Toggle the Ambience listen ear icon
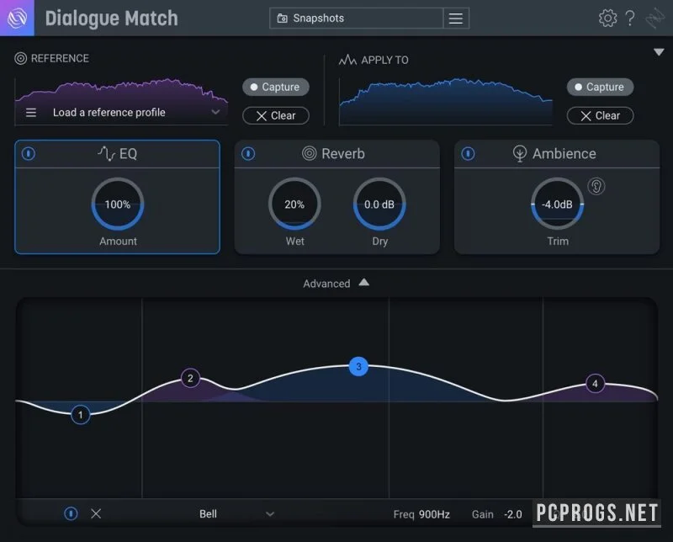This screenshot has width=673, height=542. click(596, 186)
